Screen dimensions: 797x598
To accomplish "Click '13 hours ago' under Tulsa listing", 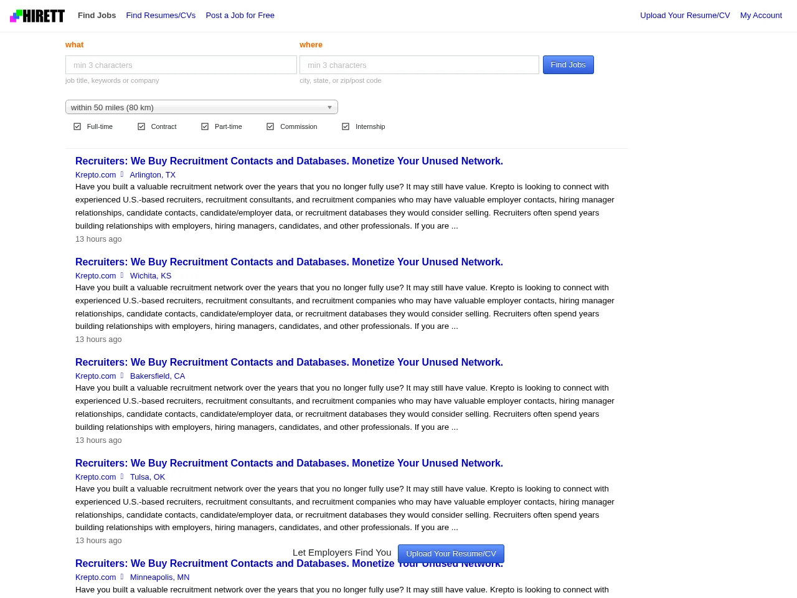I will (x=98, y=541).
